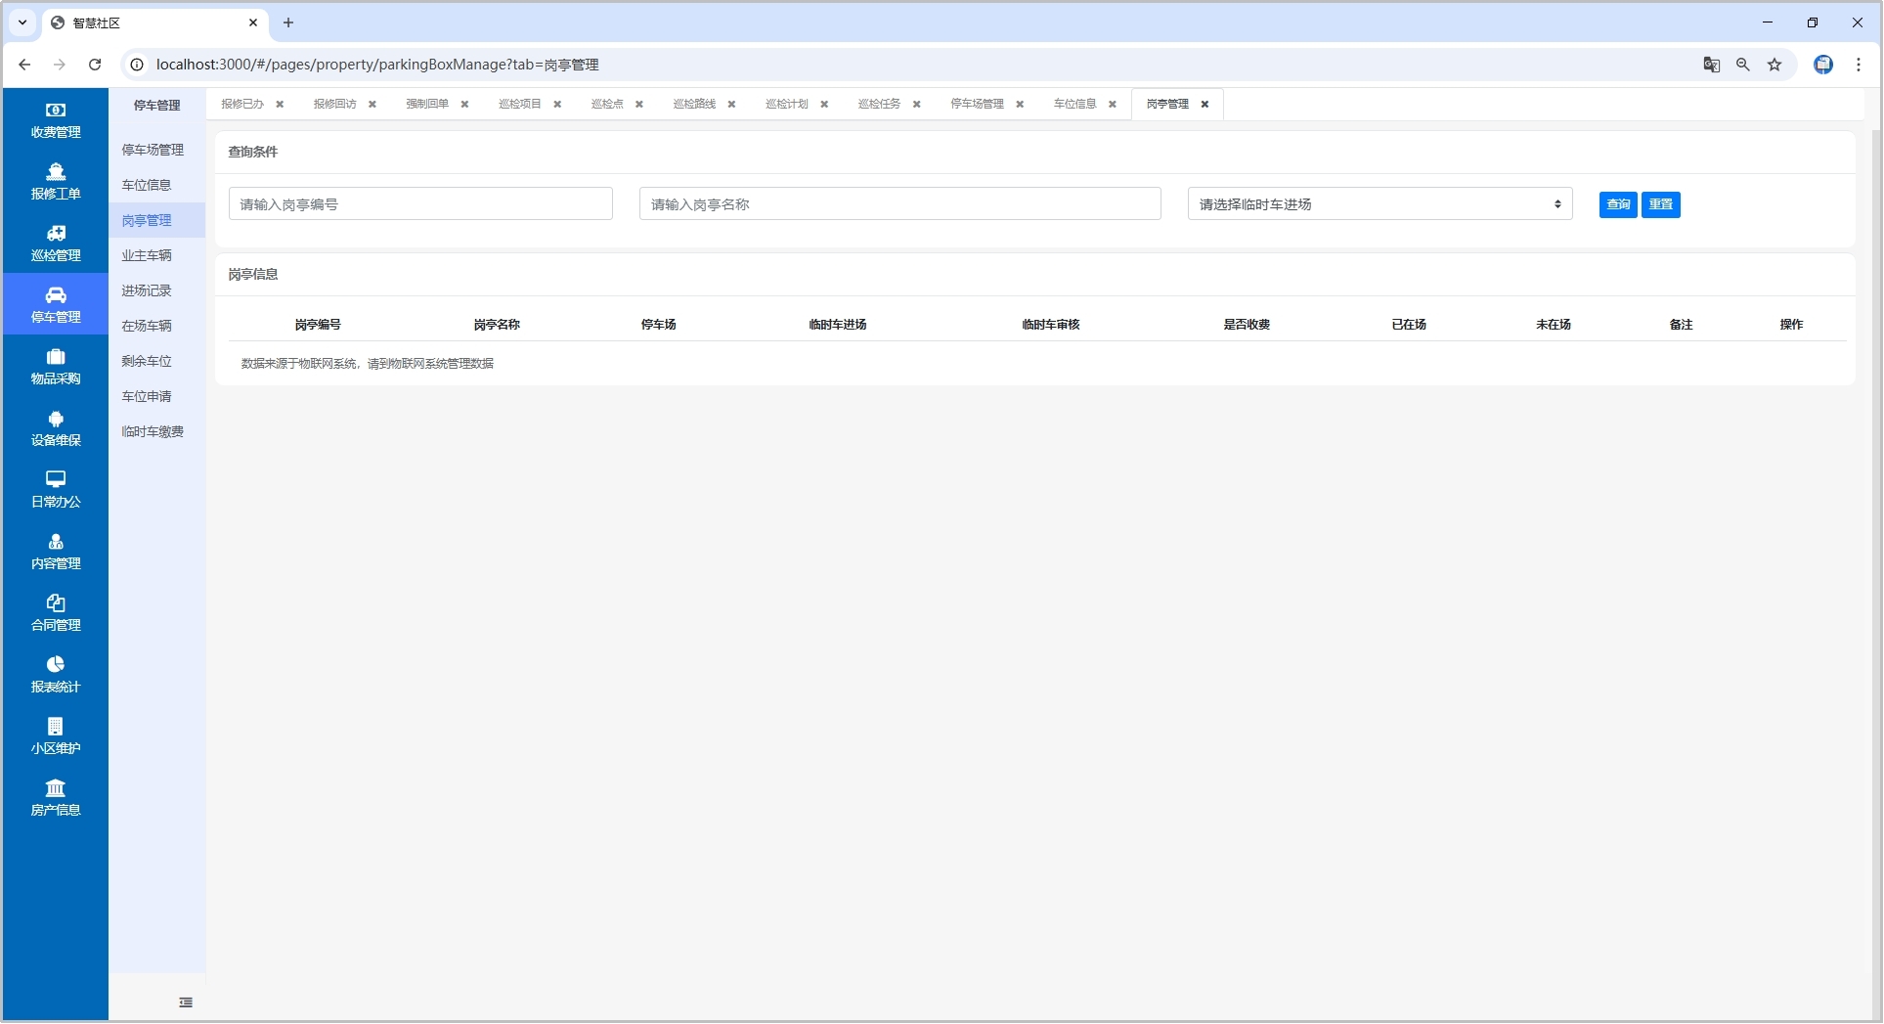Image resolution: width=1884 pixels, height=1024 pixels.
Task: Expand the 请选择临时车进场 dropdown
Action: tap(1380, 204)
